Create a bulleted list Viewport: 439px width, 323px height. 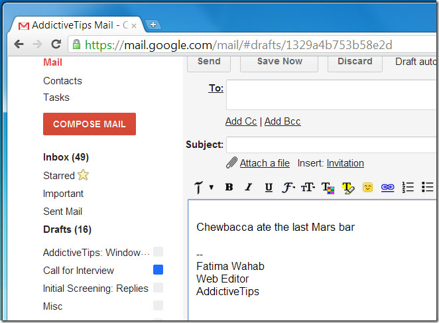click(x=428, y=187)
